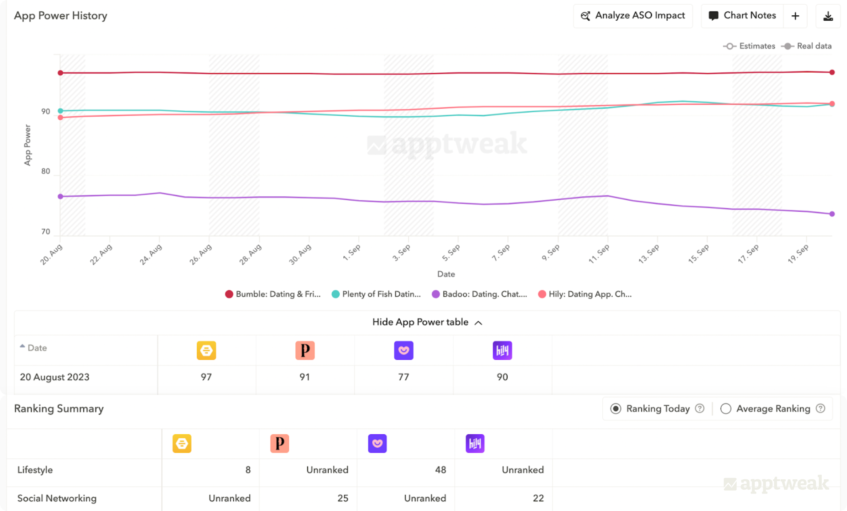Click Badoo icon in App Power table
847x511 pixels.
point(404,351)
